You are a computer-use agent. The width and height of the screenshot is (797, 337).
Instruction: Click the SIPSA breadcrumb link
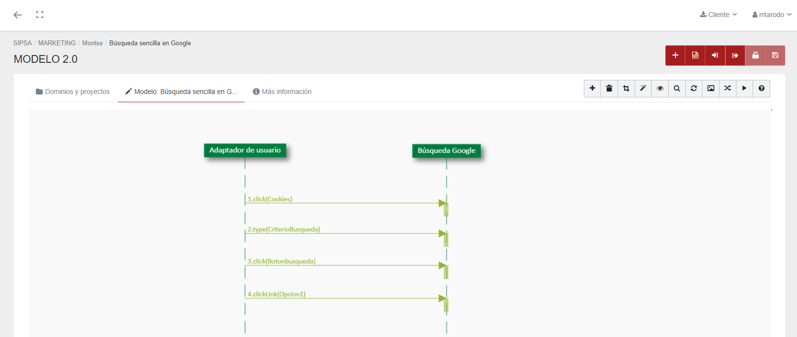pos(22,43)
